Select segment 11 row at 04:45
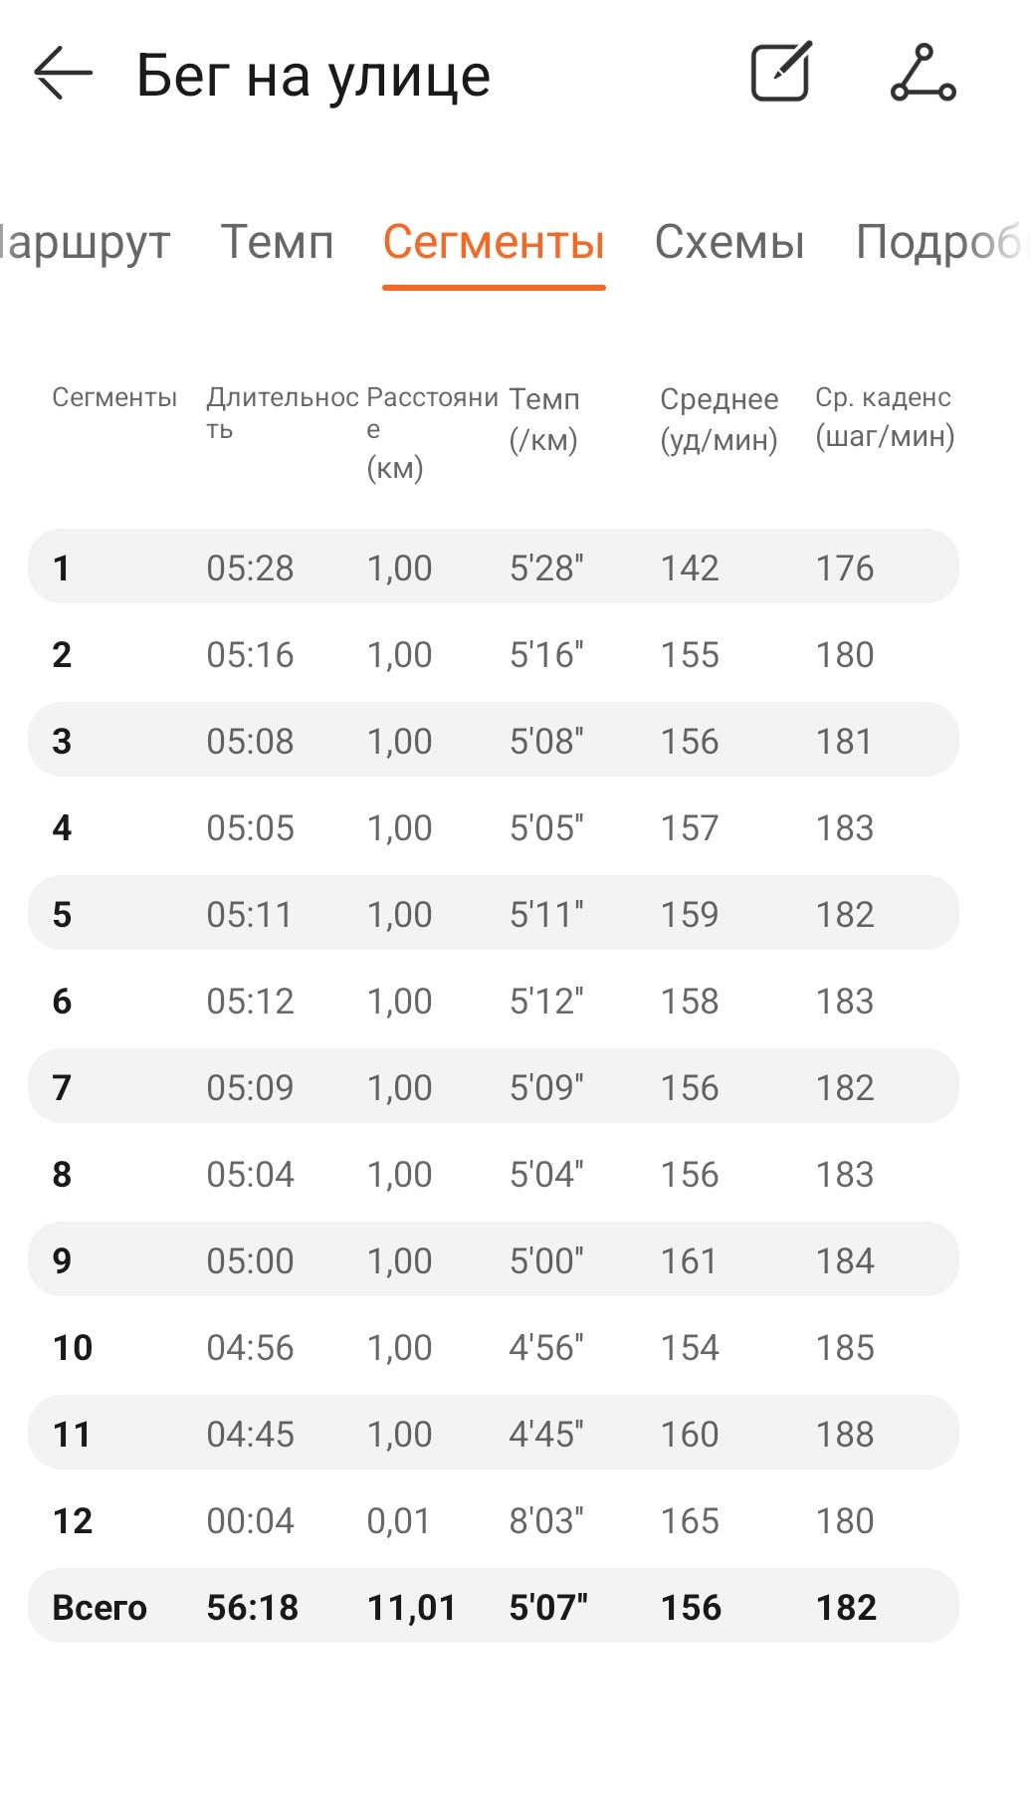Image resolution: width=1031 pixels, height=1804 pixels. click(x=494, y=1433)
